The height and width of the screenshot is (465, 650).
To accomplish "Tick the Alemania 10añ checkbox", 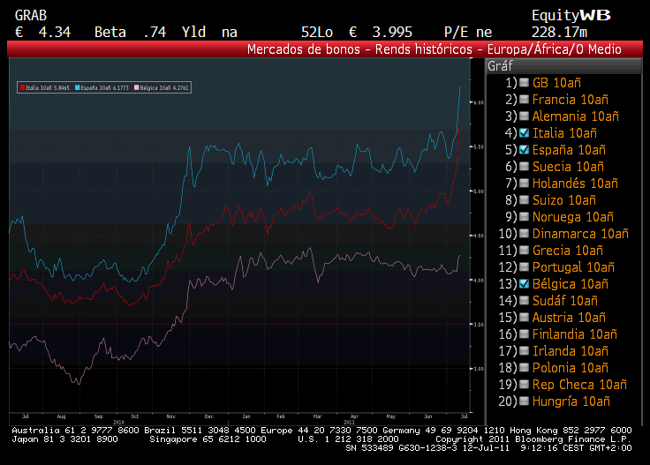I will pyautogui.click(x=524, y=116).
